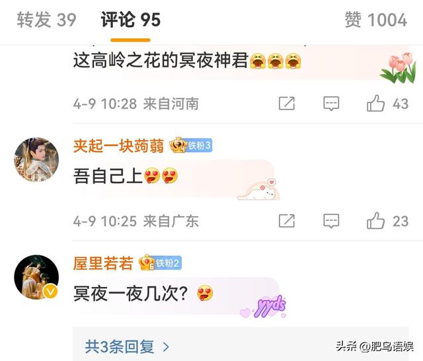View avatar of 夹起一块蒟蒻
This screenshot has width=423, height=361.
(36, 160)
